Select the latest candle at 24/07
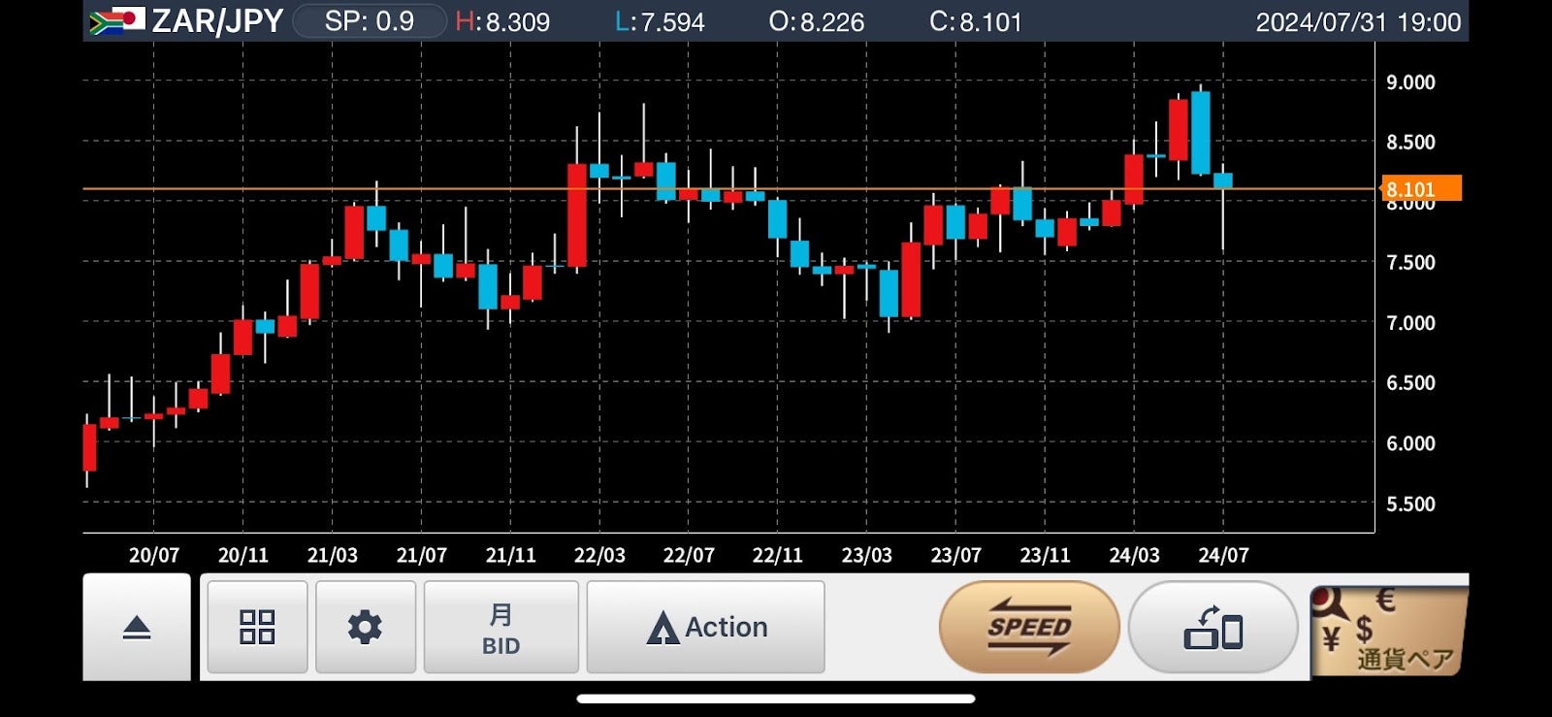 point(1222,180)
